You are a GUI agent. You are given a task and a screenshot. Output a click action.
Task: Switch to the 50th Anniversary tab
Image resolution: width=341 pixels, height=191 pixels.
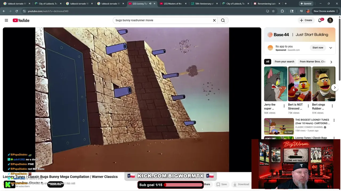204,4
